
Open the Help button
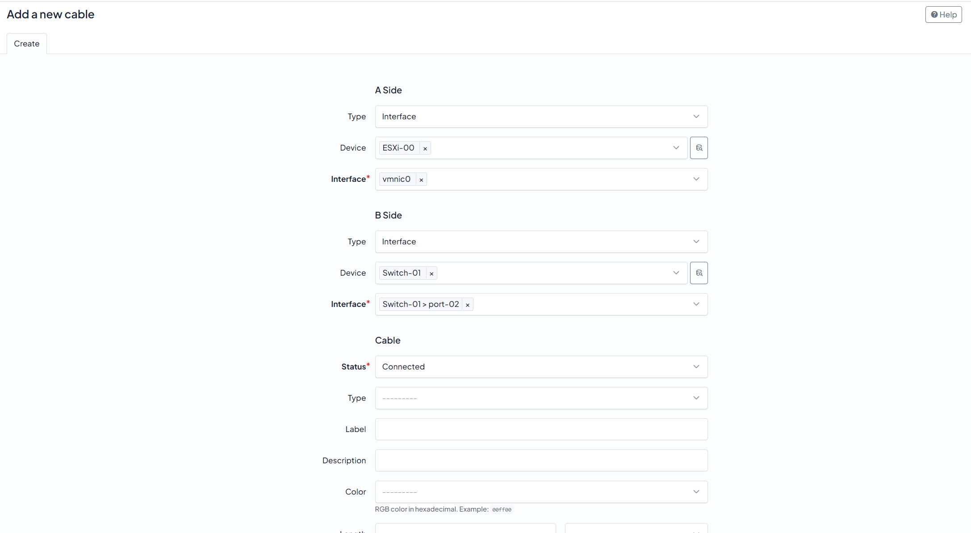pyautogui.click(x=943, y=15)
